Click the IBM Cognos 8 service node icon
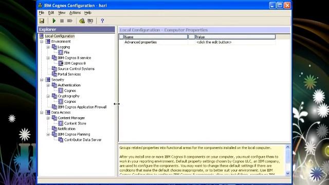The height and width of the screenshot is (185, 329). pyautogui.click(x=54, y=58)
